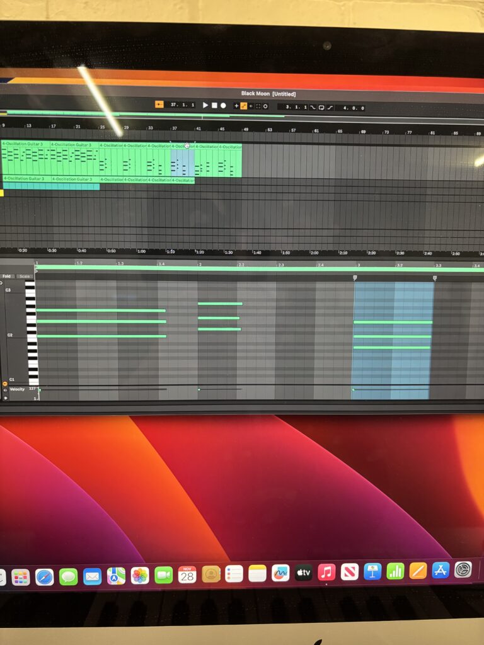Image resolution: width=484 pixels, height=645 pixels.
Task: Click the small triangle button at bottom of lane selector
Action: tap(5, 398)
